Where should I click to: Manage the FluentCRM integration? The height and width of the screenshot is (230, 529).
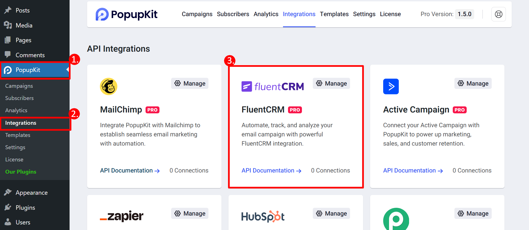point(331,84)
